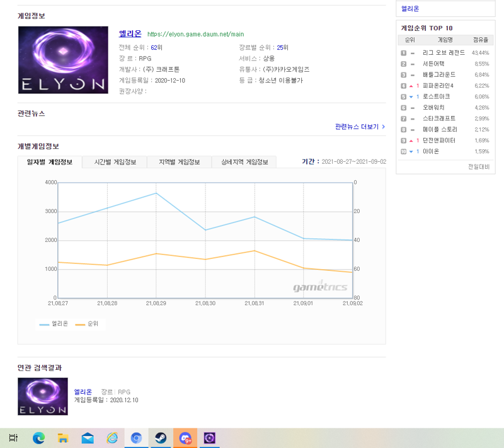Click the 청소년 이용불가 rating text
504x448 pixels.
(280, 81)
